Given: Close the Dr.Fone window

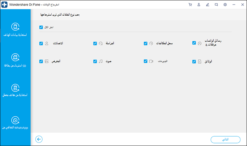Looking at the screenshot, I should coord(242,5).
